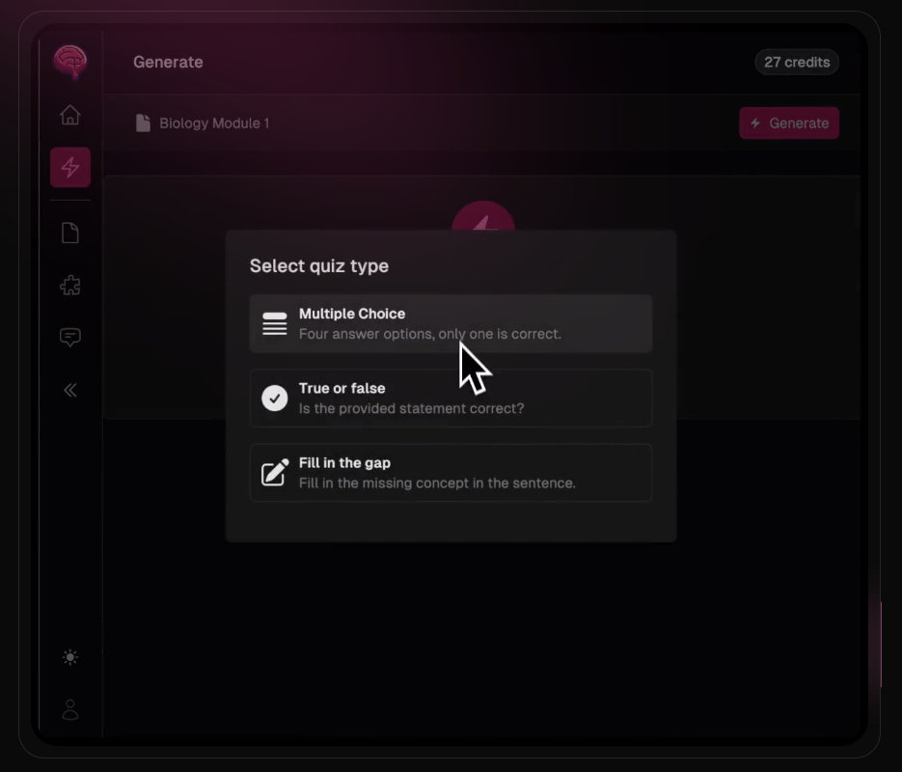Choose the True or false quiz type
902x772 pixels.
coord(451,399)
